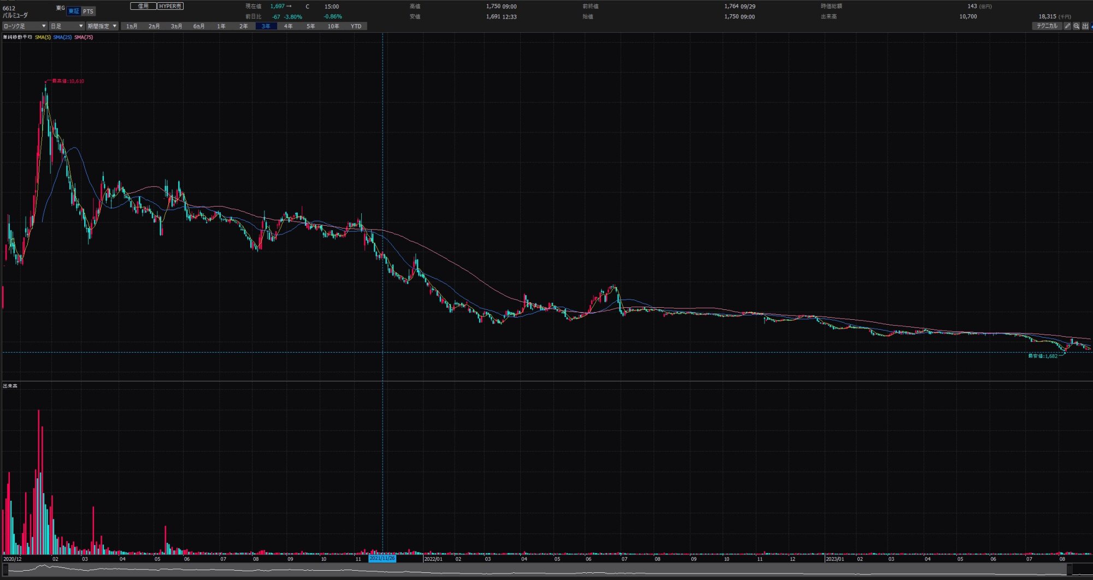Select the 6ヵ月 period tab
Image resolution: width=1093 pixels, height=580 pixels.
[199, 26]
